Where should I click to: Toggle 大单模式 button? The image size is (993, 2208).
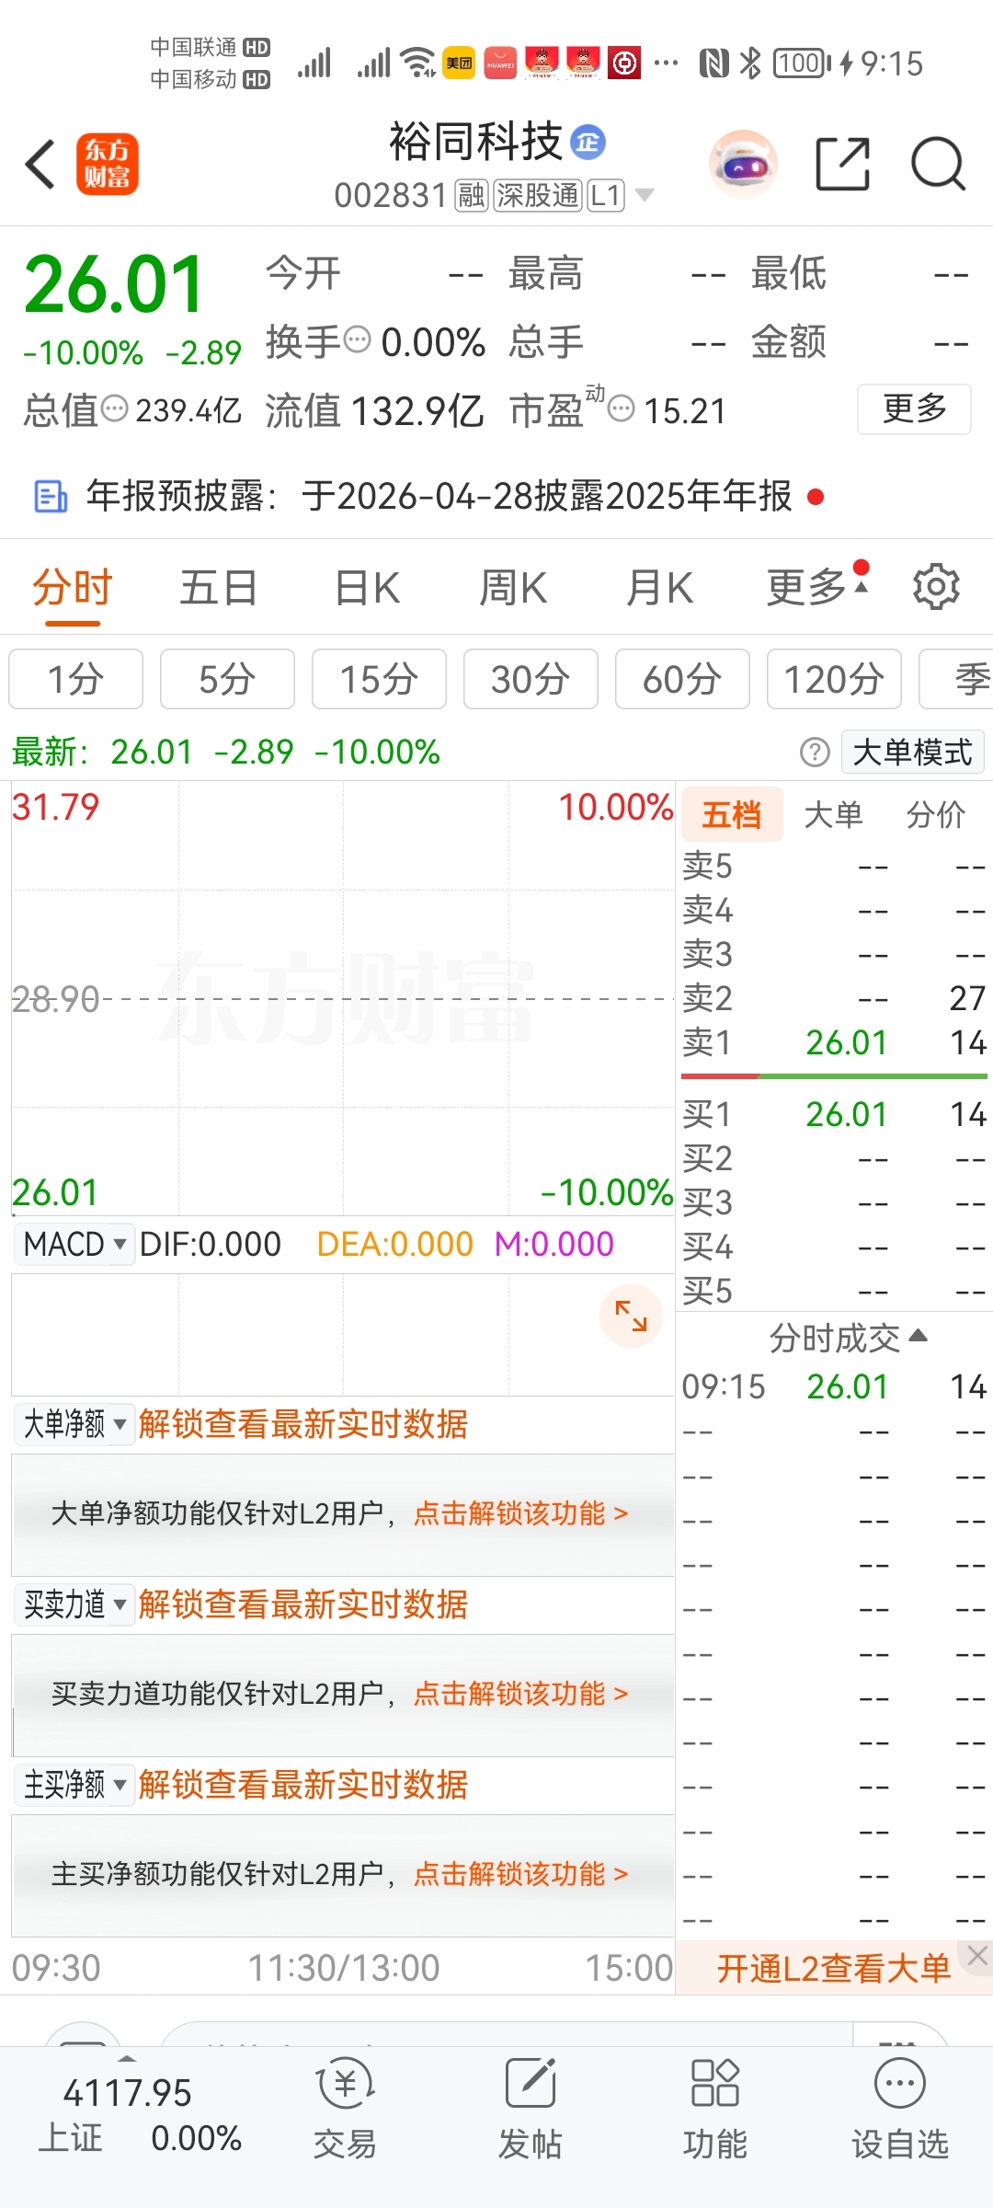tap(912, 752)
